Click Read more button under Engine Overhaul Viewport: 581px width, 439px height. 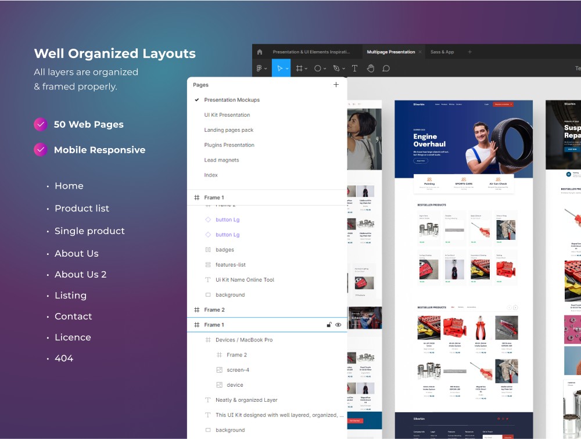[x=421, y=161]
